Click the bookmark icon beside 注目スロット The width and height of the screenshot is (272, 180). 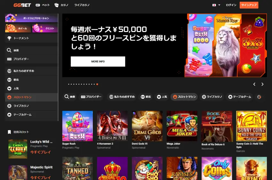coord(9,132)
